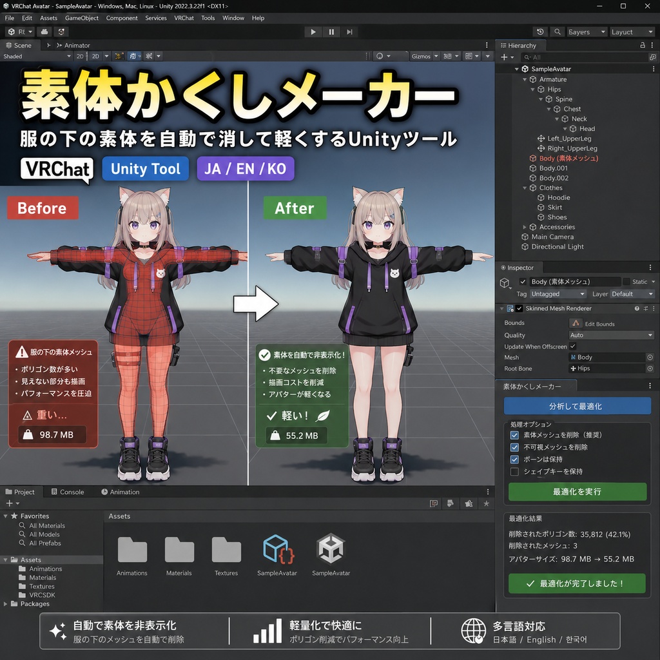Open the Materials folder
Image resolution: width=660 pixels, height=660 pixels.
pyautogui.click(x=179, y=556)
